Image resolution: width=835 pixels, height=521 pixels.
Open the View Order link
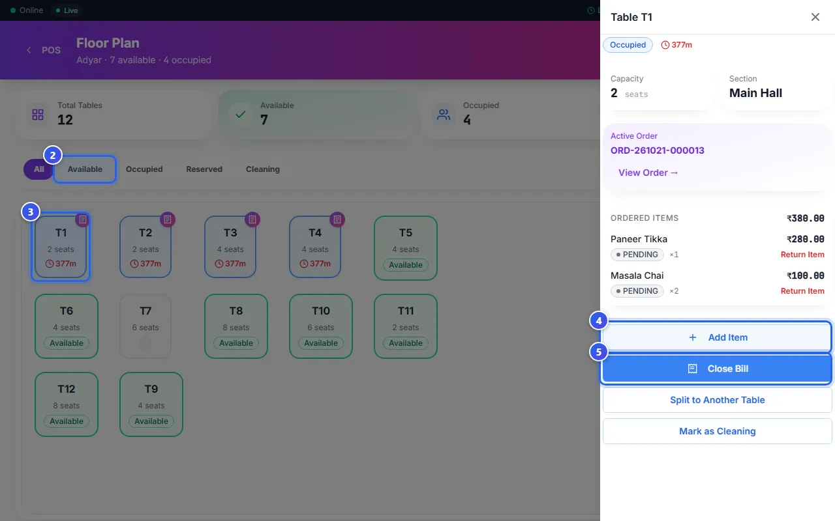coord(648,173)
